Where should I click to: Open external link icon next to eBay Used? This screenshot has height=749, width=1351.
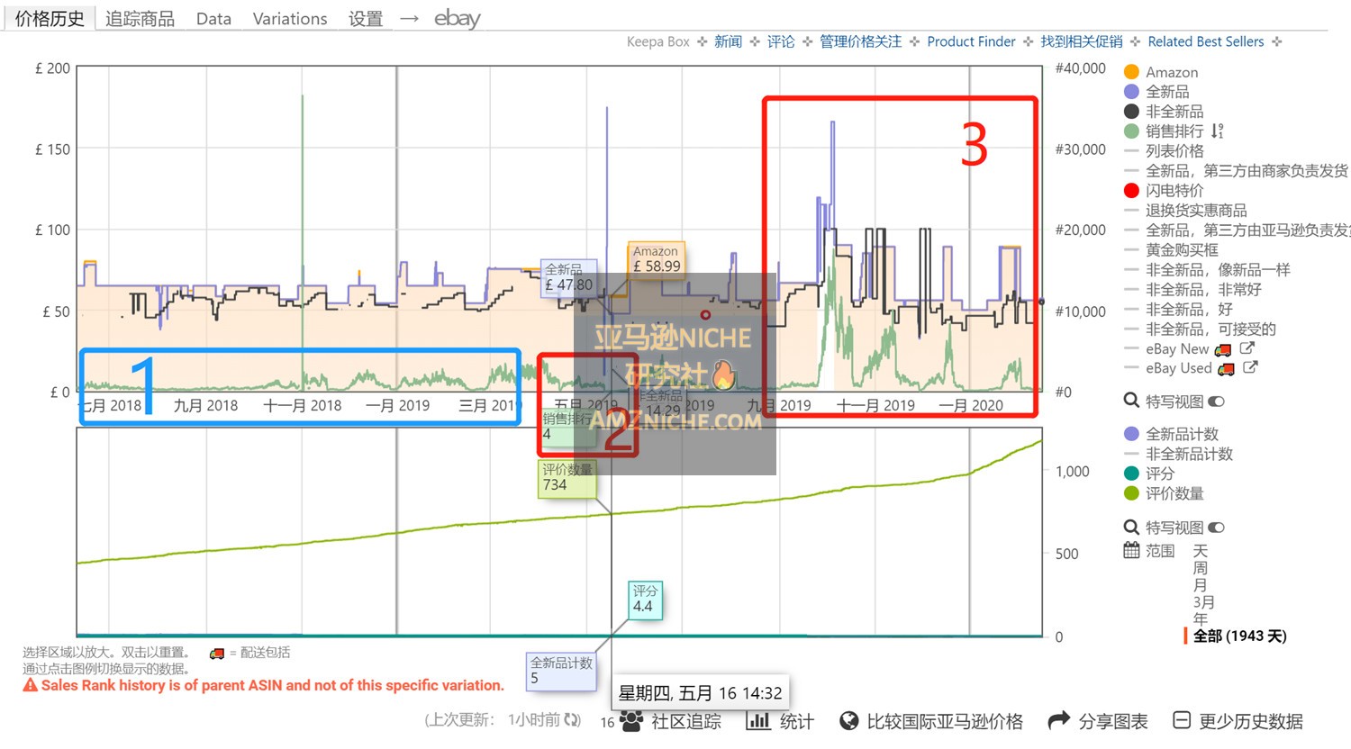tap(1250, 367)
